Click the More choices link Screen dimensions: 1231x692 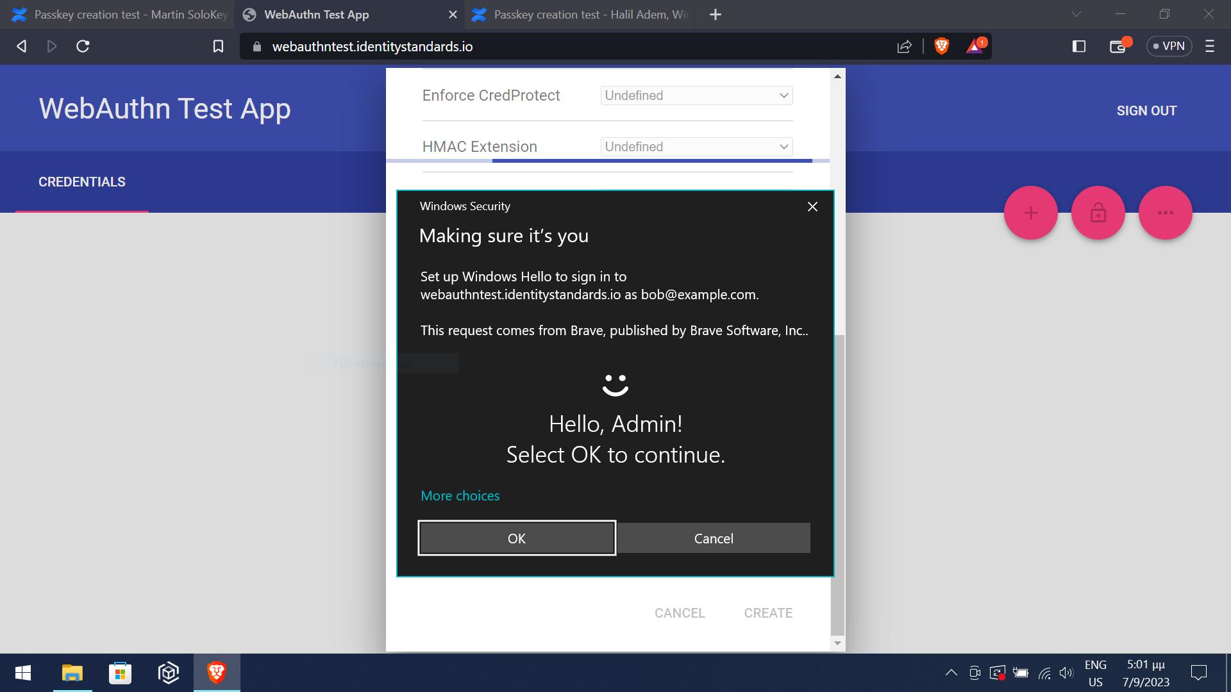coord(460,496)
